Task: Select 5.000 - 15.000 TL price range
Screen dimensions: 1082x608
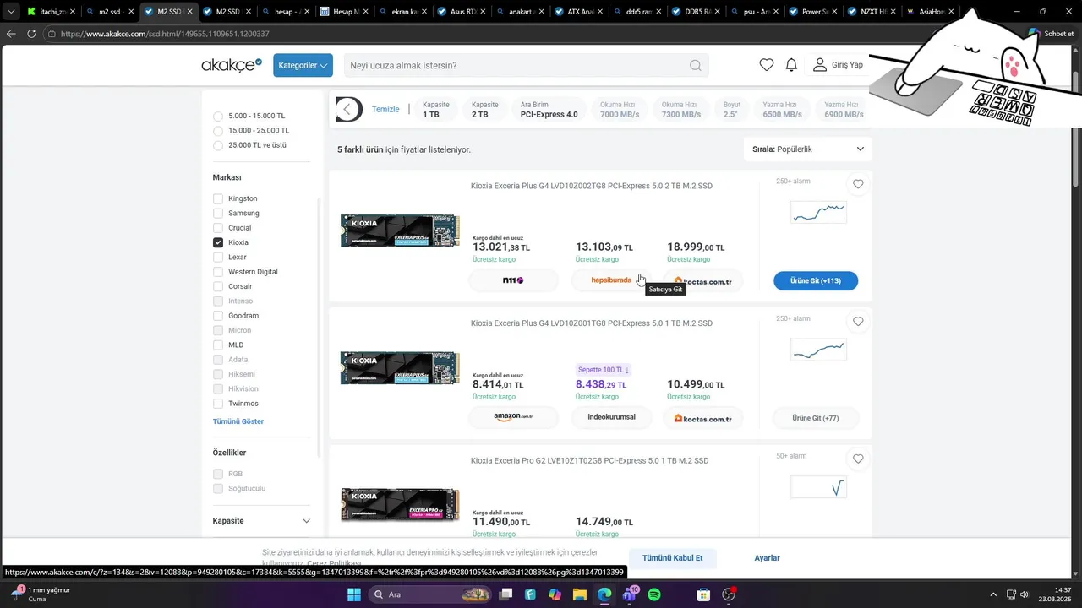Action: pyautogui.click(x=218, y=116)
